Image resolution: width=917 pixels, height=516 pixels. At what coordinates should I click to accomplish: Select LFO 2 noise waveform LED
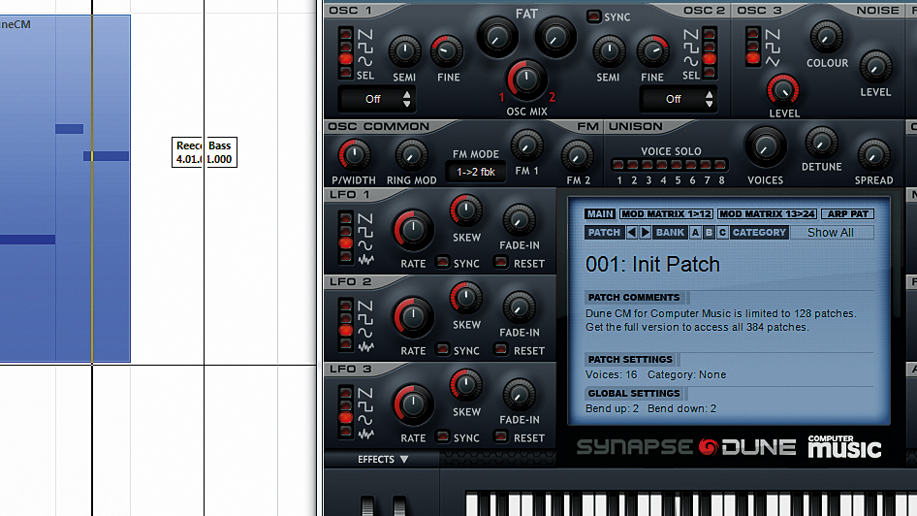pyautogui.click(x=346, y=344)
